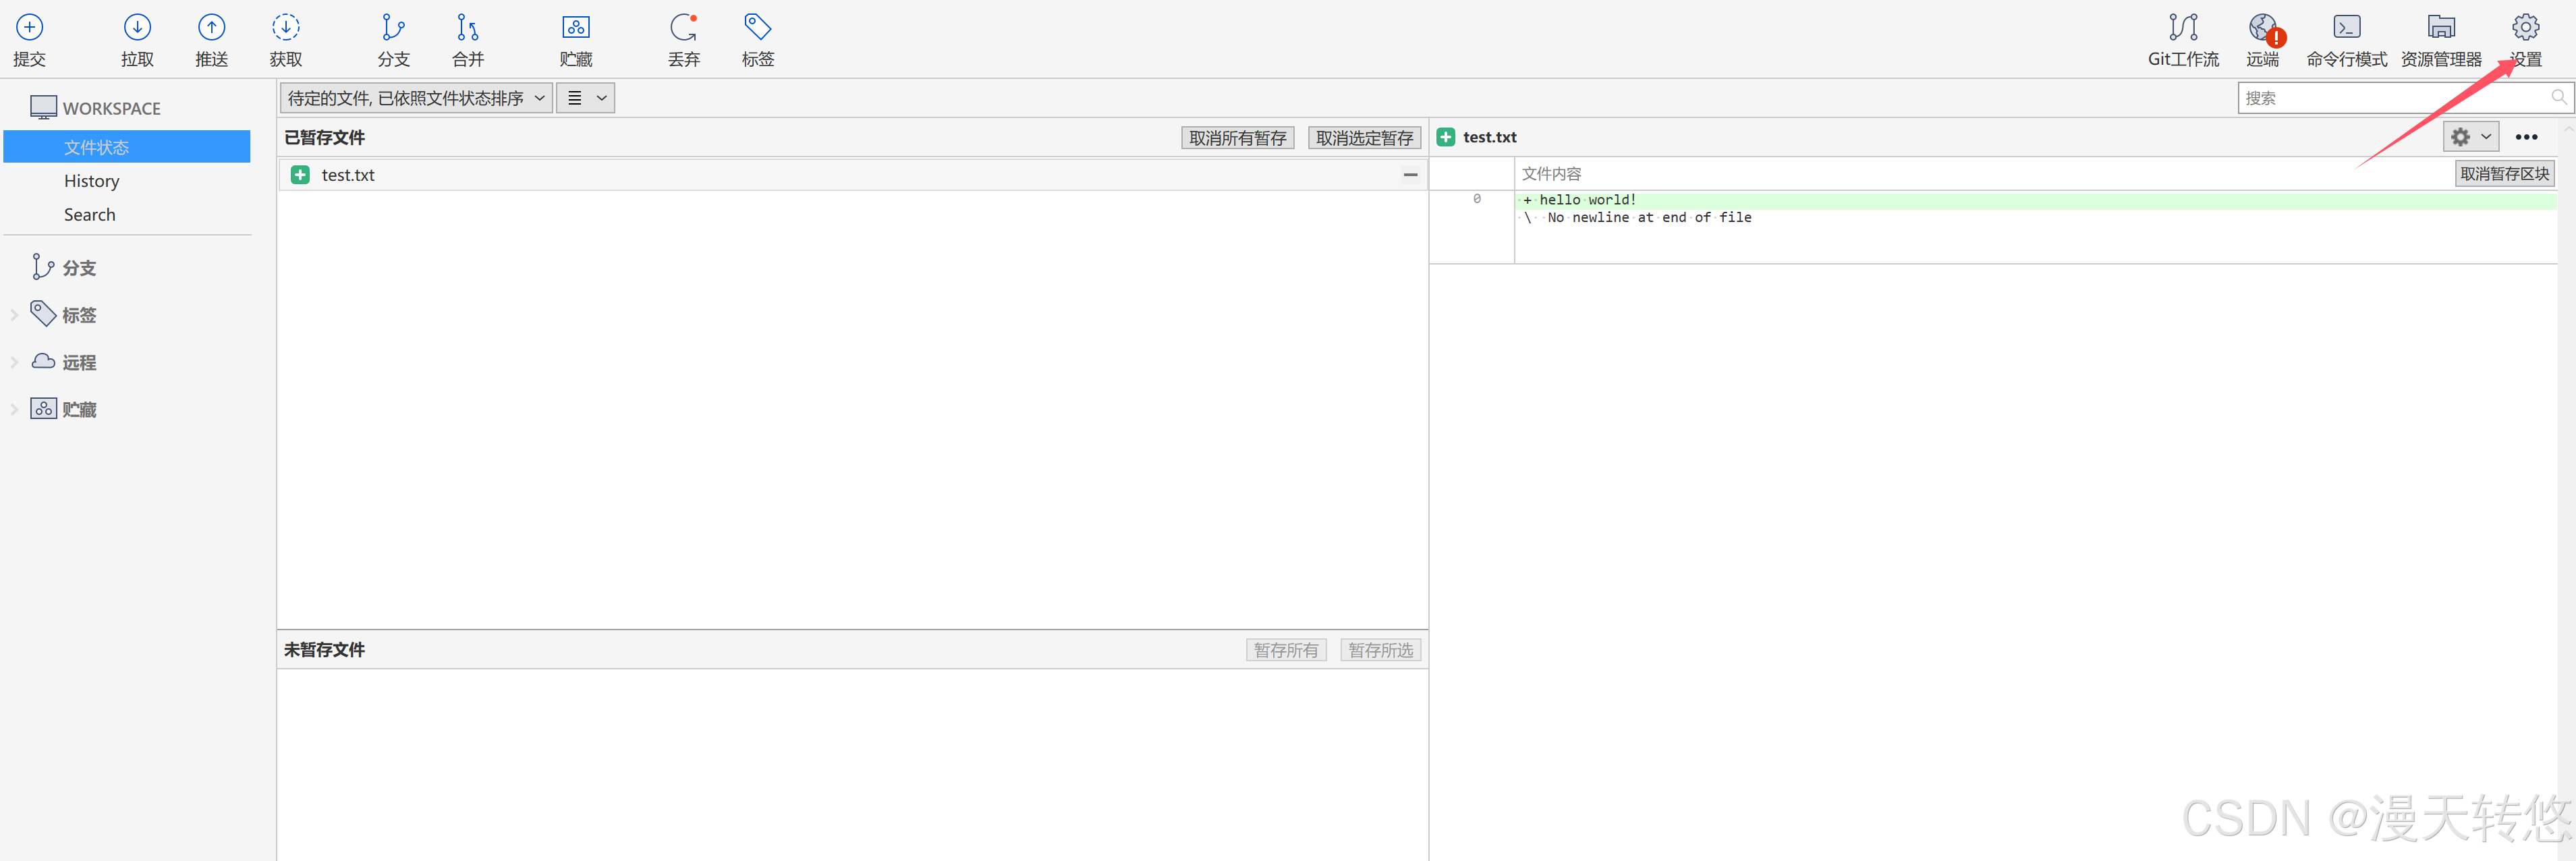Select History in the workspace sidebar
The height and width of the screenshot is (861, 2576).
tap(91, 181)
